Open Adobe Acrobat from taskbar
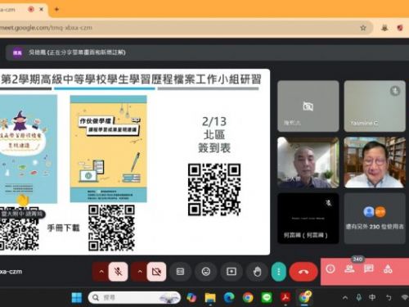 tap(285, 297)
